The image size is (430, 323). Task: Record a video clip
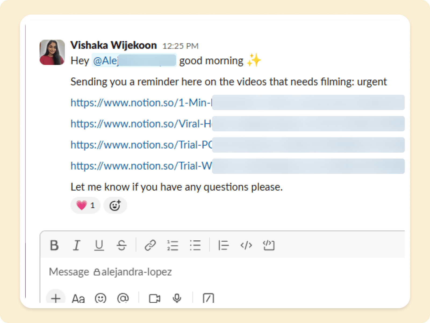coord(155,298)
